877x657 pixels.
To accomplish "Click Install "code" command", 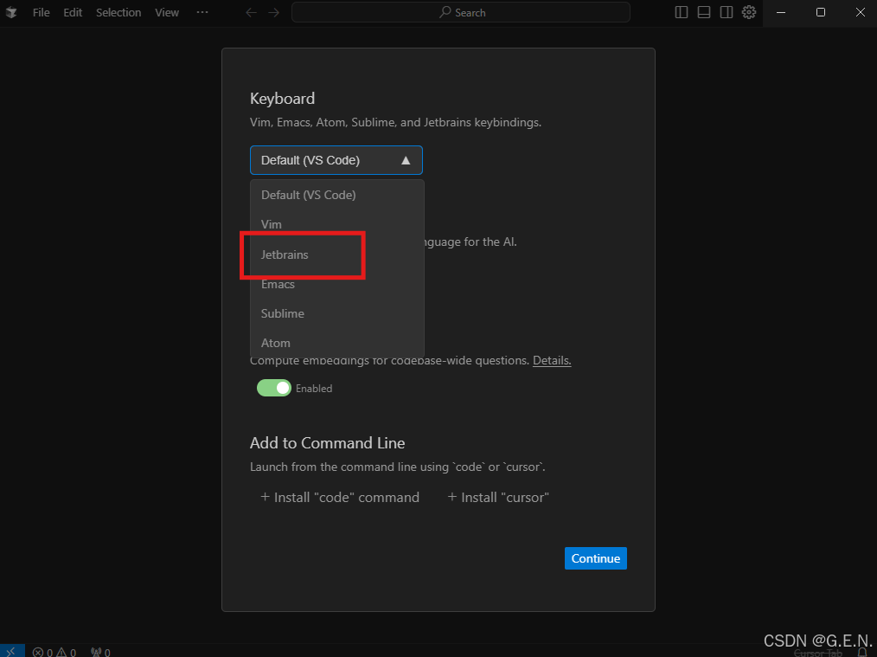I will coord(340,497).
